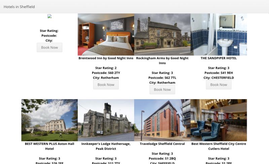Click THE SANDPIPER HOTEL title

tap(219, 58)
